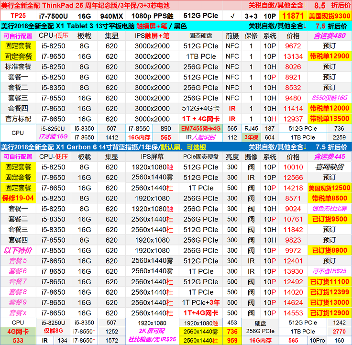Click the 9480 price cell
Viewport: 352px width, 345px height.
[293, 98]
